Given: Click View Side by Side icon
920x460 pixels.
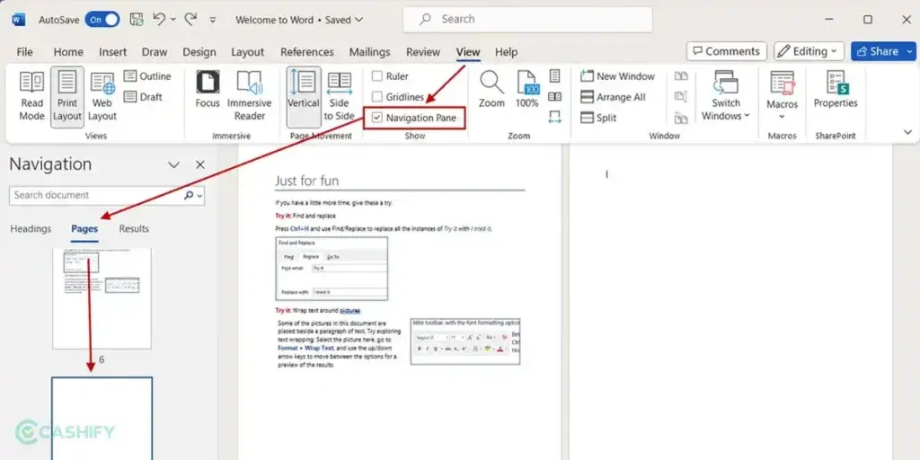Looking at the screenshot, I should pos(681,76).
